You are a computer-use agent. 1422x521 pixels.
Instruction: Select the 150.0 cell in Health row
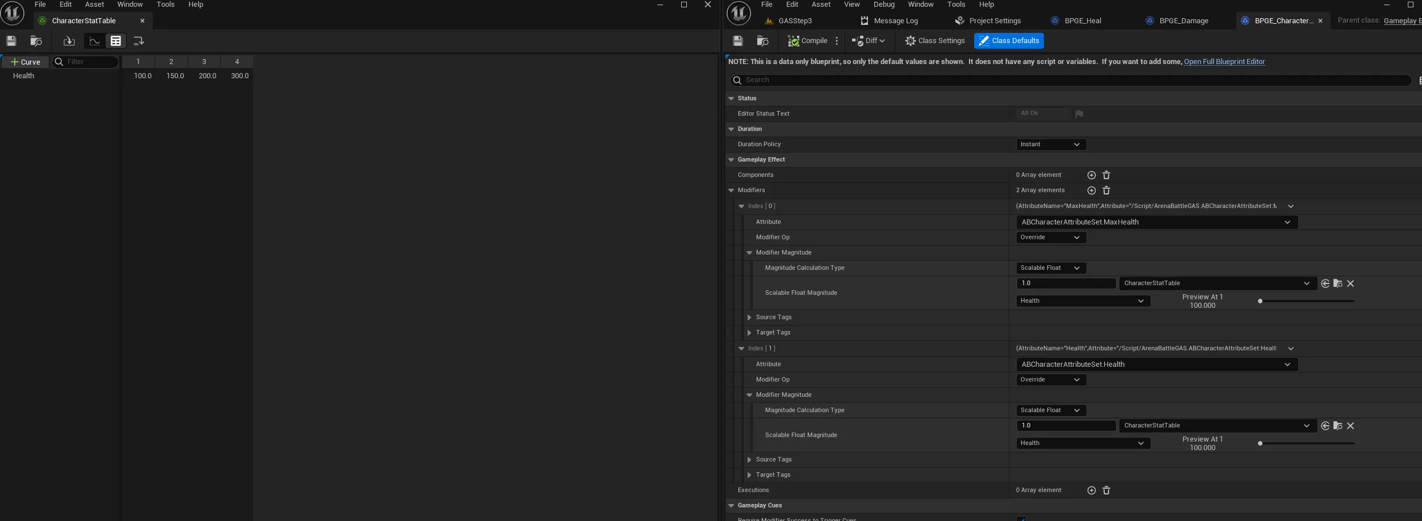(175, 76)
